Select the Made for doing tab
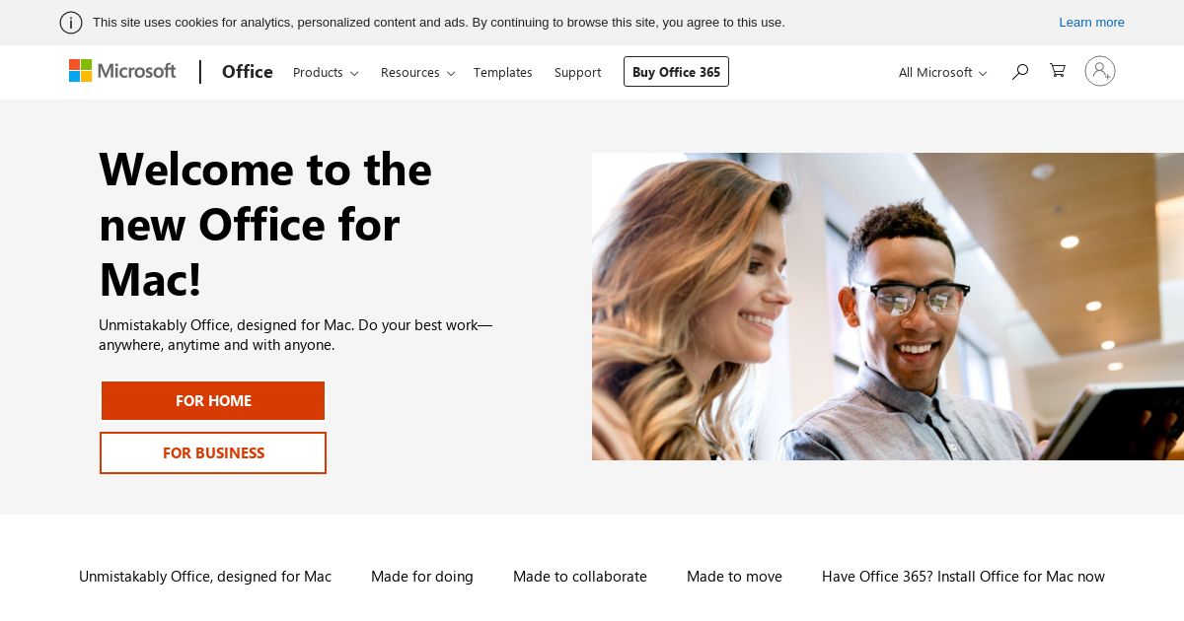The width and height of the screenshot is (1184, 621). (422, 577)
